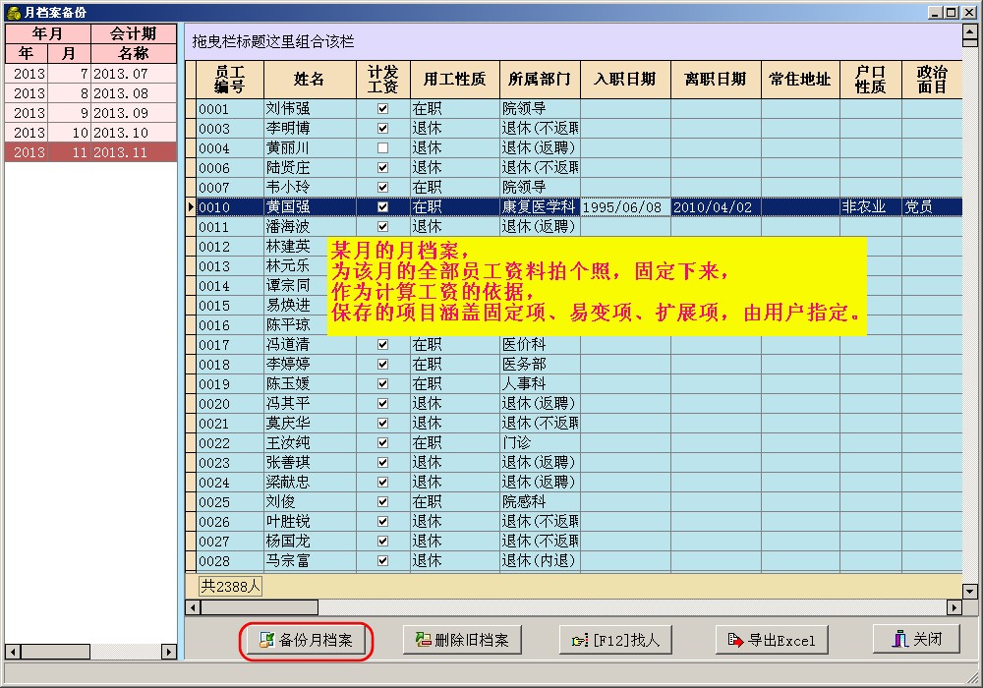The height and width of the screenshot is (688, 983).
Task: Click the find-person icon beside [F12]找人
Action: click(580, 641)
